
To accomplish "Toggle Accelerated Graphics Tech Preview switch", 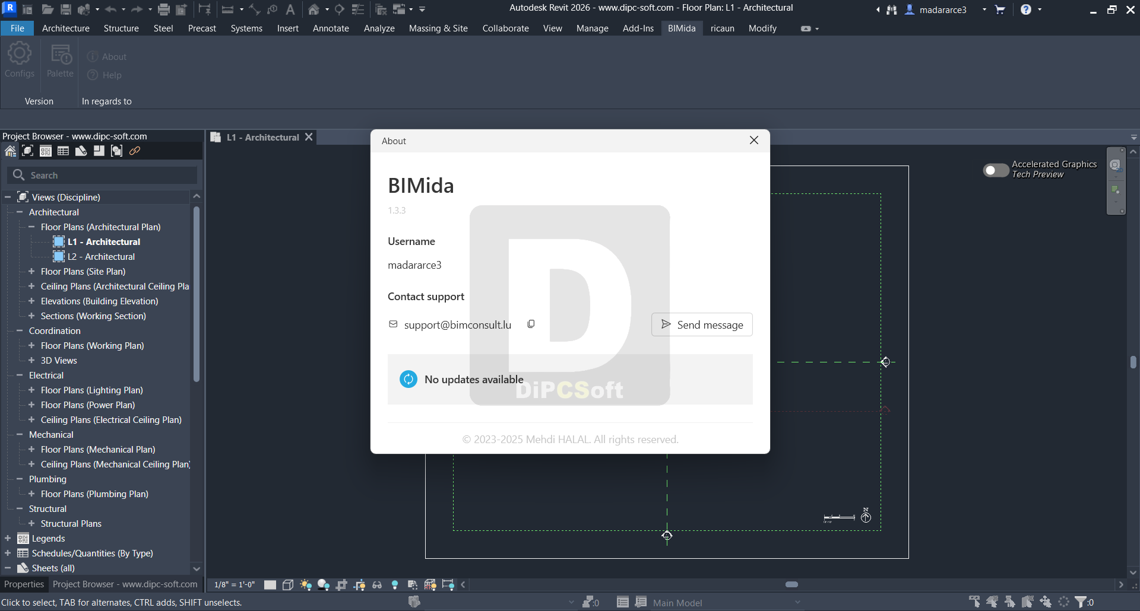I will pyautogui.click(x=996, y=170).
